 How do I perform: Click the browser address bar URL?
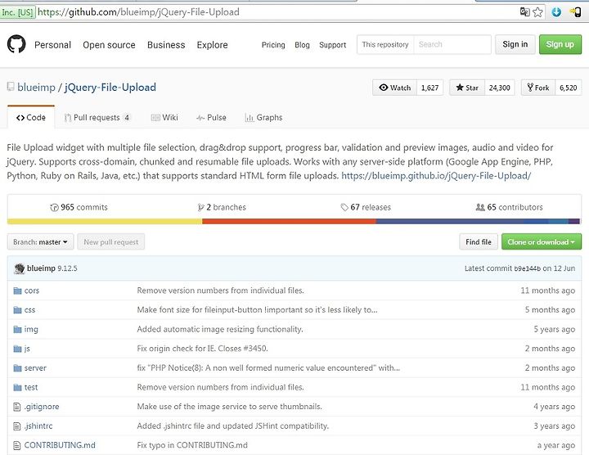point(138,12)
